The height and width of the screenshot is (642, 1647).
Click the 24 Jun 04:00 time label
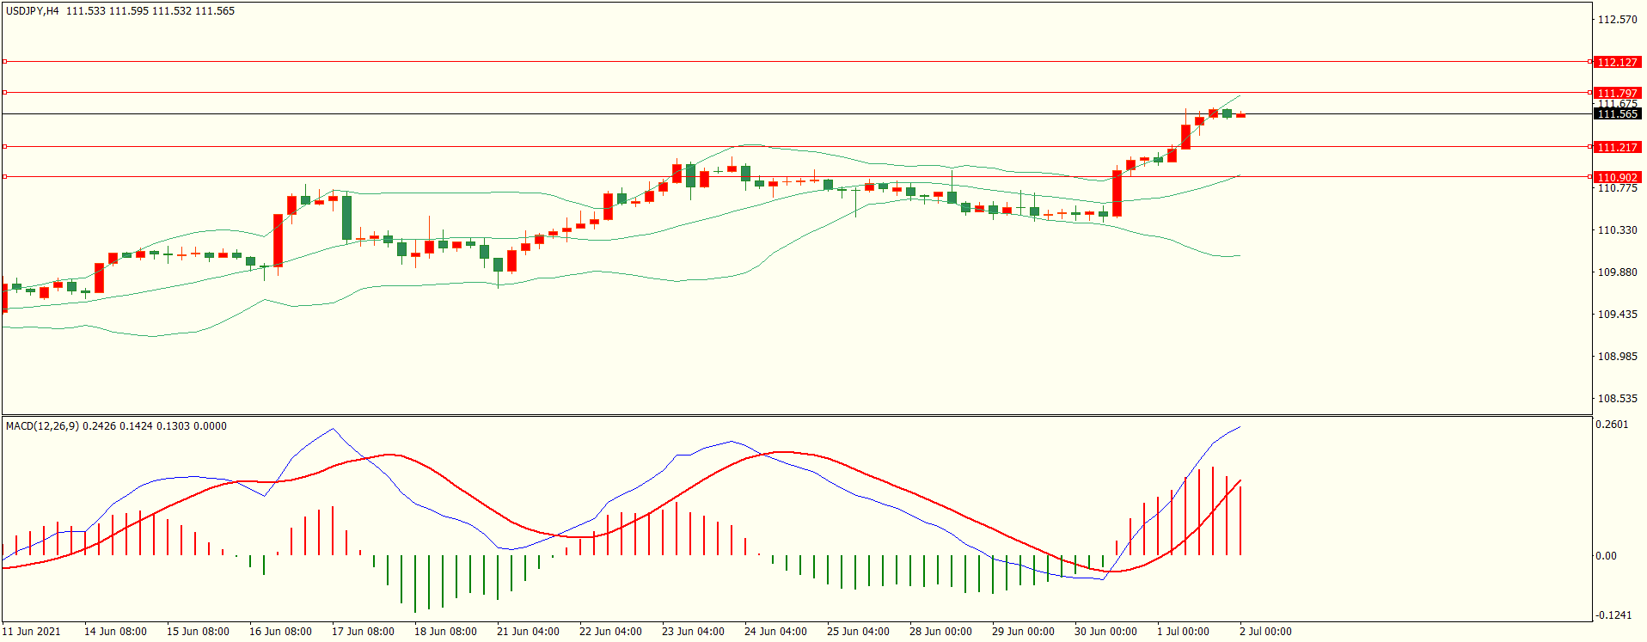[x=775, y=632]
